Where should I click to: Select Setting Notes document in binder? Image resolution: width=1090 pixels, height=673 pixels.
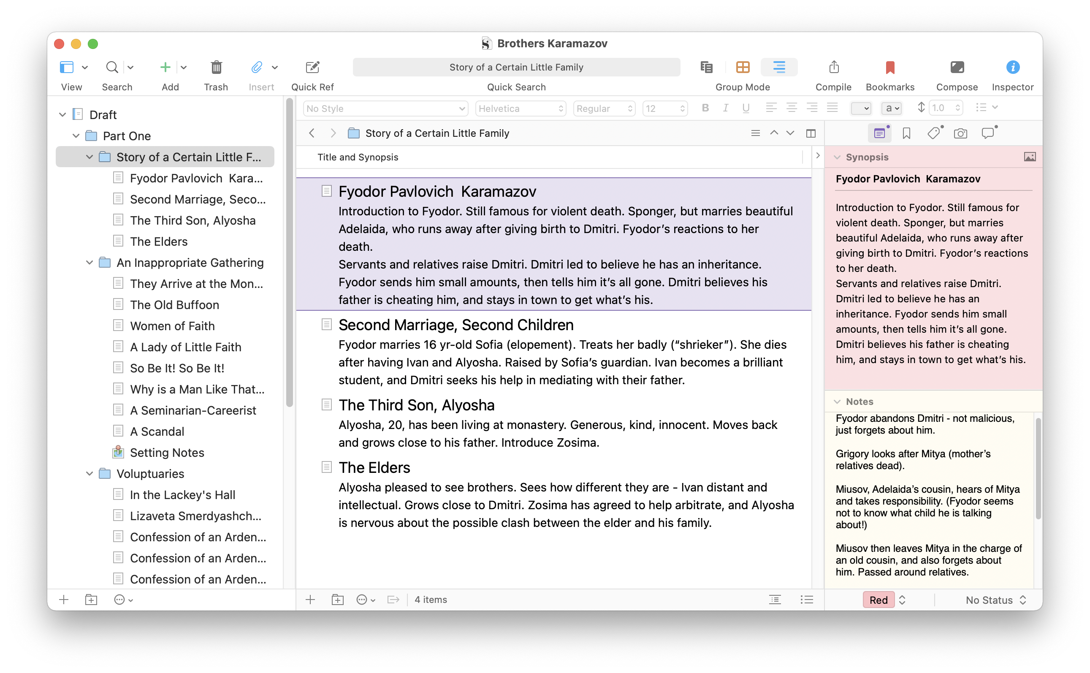(x=167, y=453)
